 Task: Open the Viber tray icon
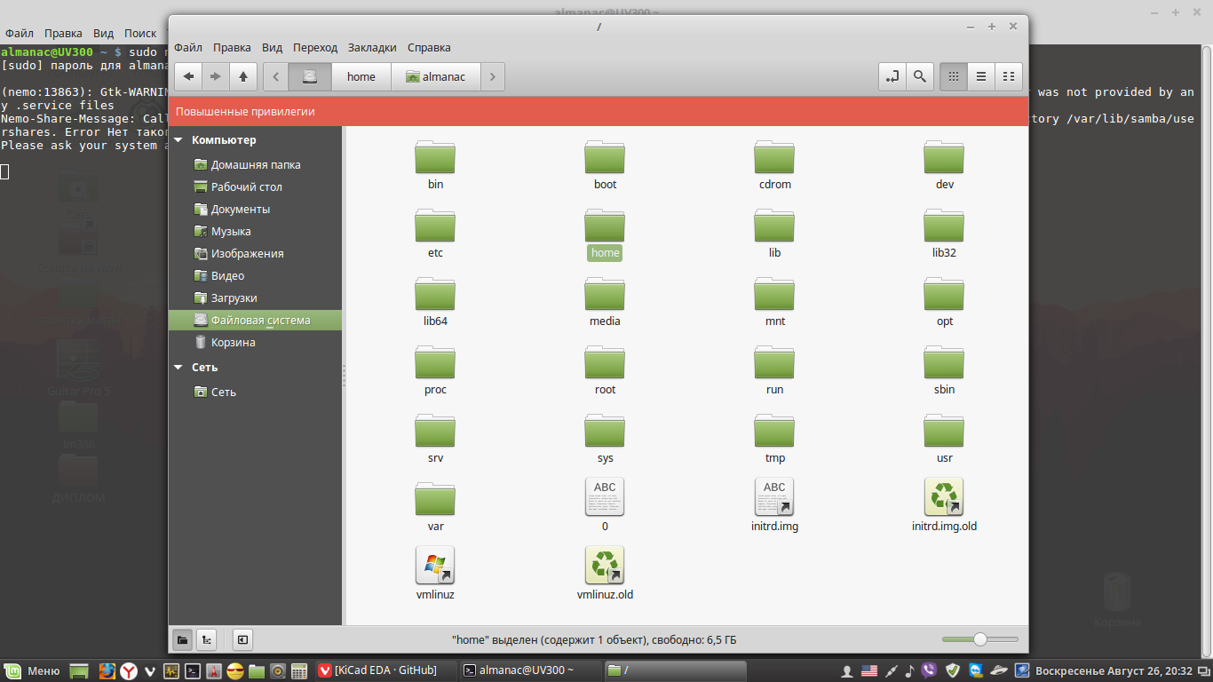point(930,670)
